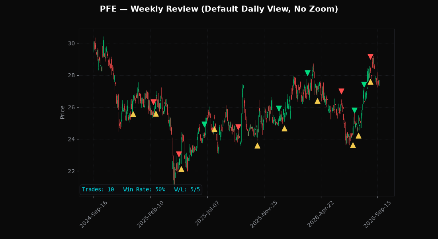This screenshot has height=239, width=438.
Task: Click red exit triangle near 24.8 in autumn 2025
Action: pyautogui.click(x=238, y=127)
